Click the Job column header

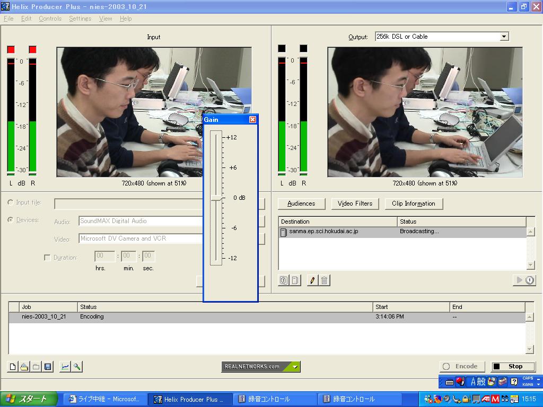(48, 307)
